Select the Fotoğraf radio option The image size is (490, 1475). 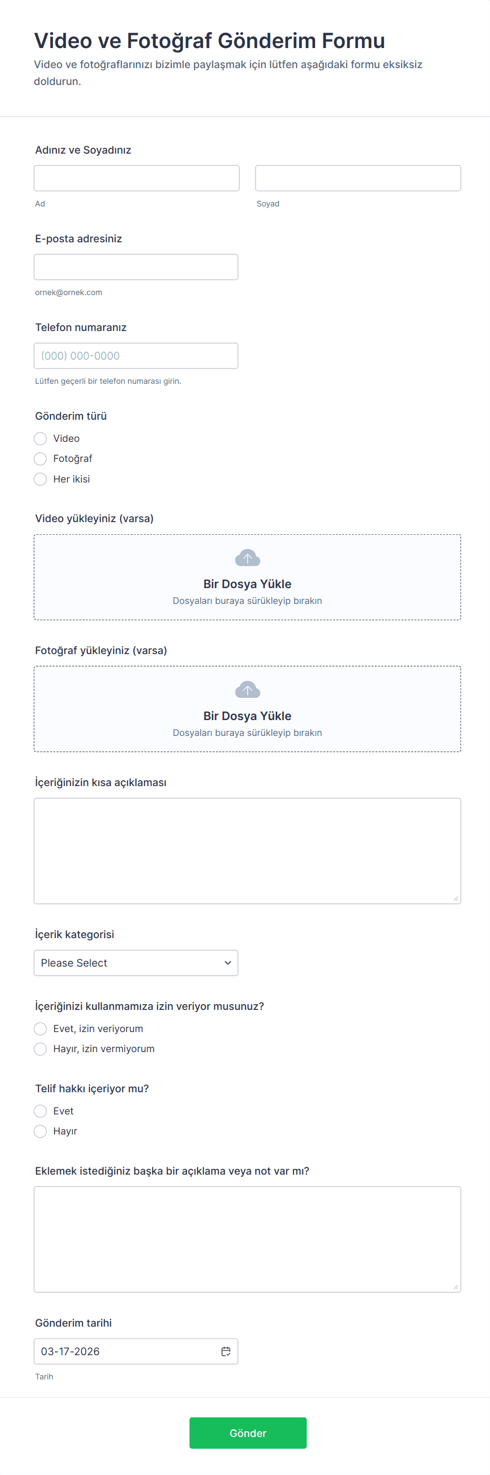coord(40,459)
